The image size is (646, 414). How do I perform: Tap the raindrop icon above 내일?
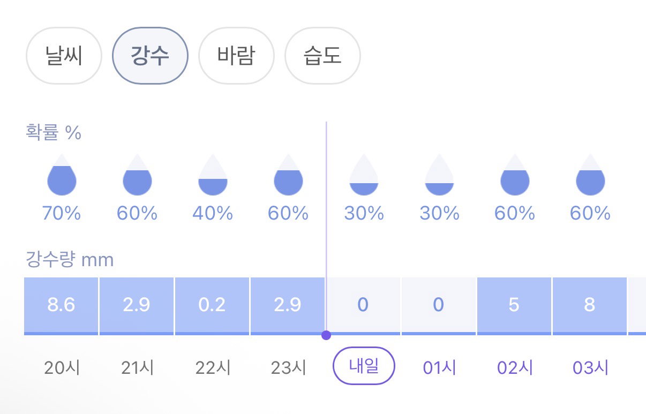click(x=364, y=175)
